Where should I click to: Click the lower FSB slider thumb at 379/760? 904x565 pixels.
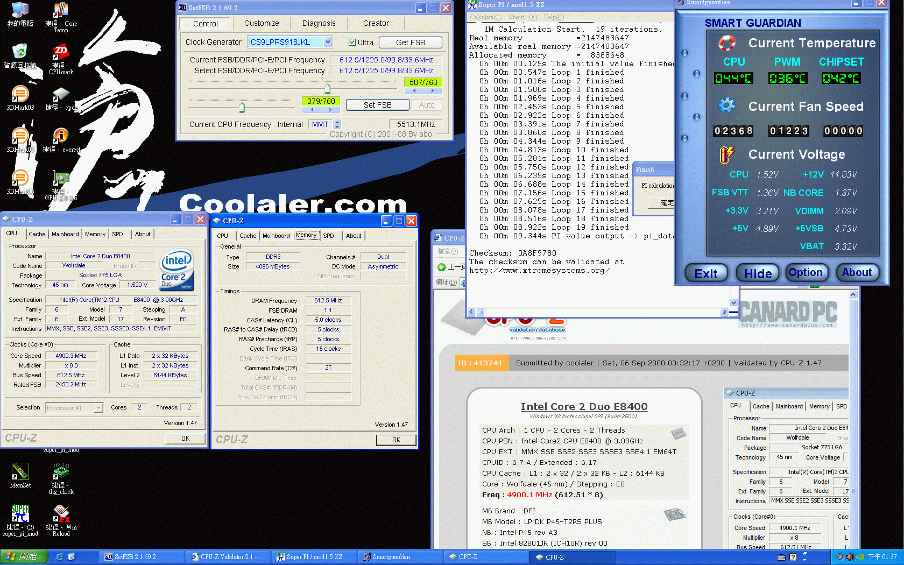pyautogui.click(x=242, y=107)
